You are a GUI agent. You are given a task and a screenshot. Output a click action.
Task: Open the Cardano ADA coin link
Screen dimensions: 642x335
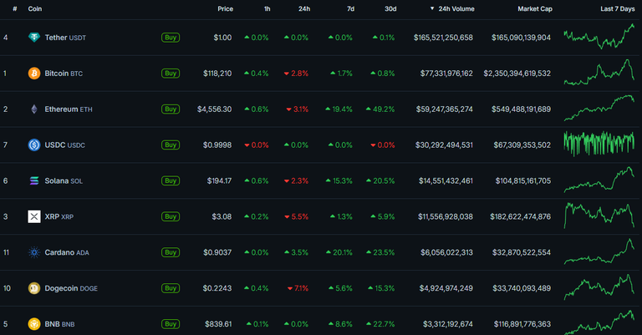[x=67, y=252]
